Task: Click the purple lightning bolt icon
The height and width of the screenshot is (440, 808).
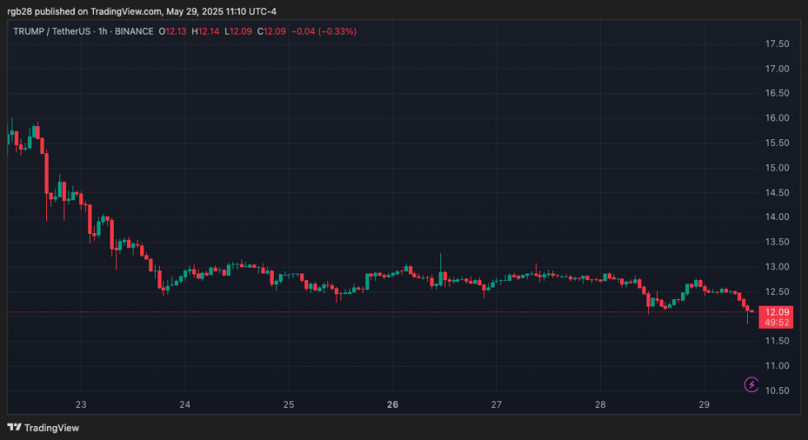Action: [751, 384]
